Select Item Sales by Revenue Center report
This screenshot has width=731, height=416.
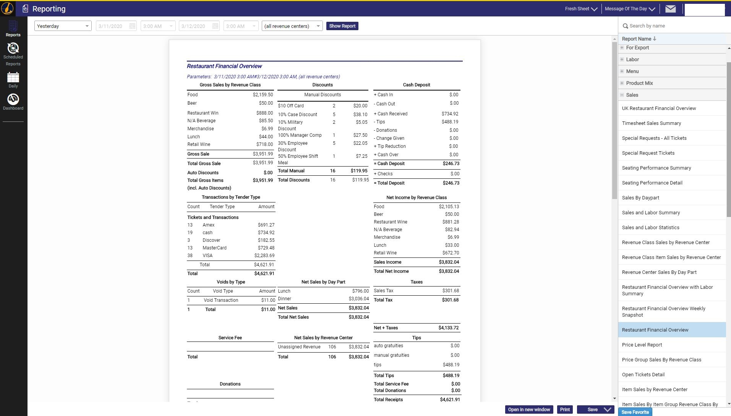click(672, 390)
